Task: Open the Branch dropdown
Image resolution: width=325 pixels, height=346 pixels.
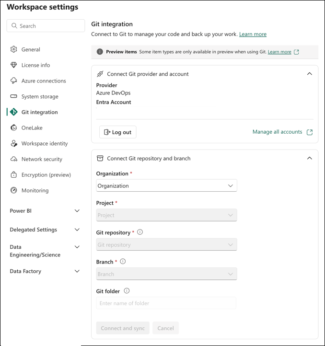Action: (166, 274)
